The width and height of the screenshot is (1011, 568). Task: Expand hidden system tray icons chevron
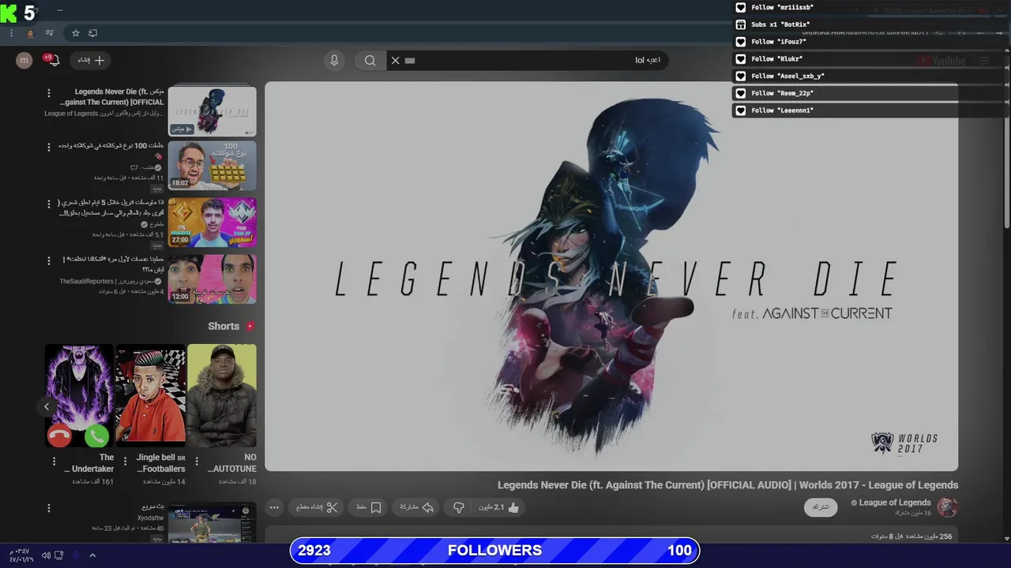[x=92, y=555]
